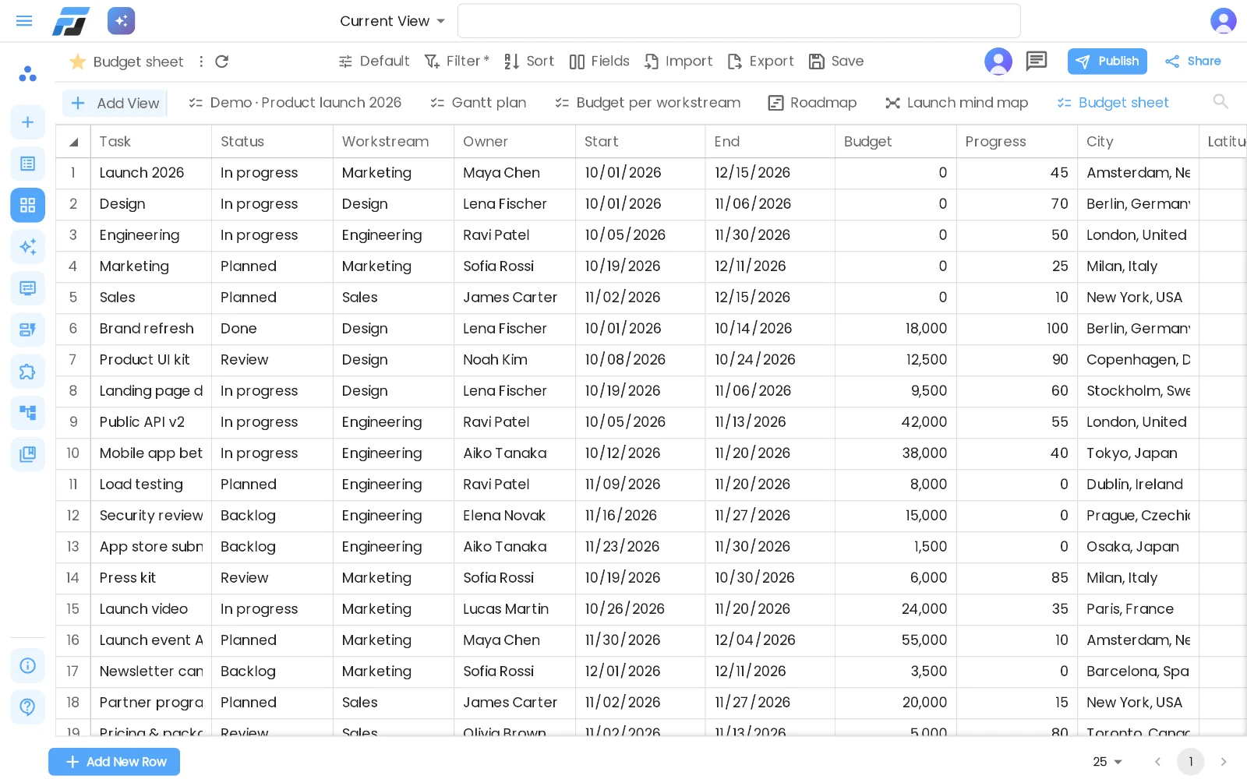1247x779 pixels.
Task: Open the rows-per-page dropdown showing 25
Action: coord(1107,762)
